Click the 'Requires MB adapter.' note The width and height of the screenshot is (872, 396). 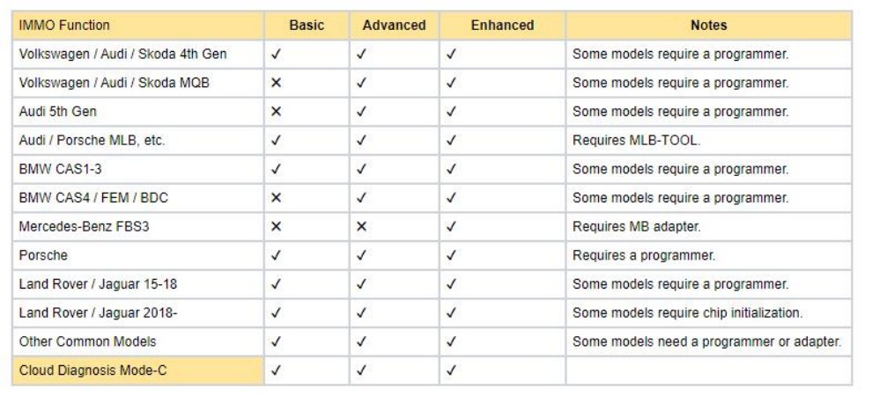pyautogui.click(x=636, y=226)
